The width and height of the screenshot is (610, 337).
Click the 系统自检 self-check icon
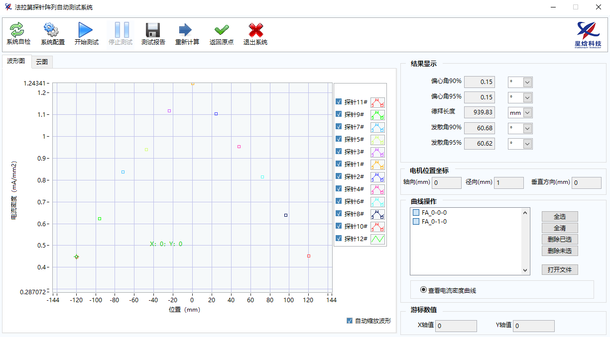tap(18, 31)
